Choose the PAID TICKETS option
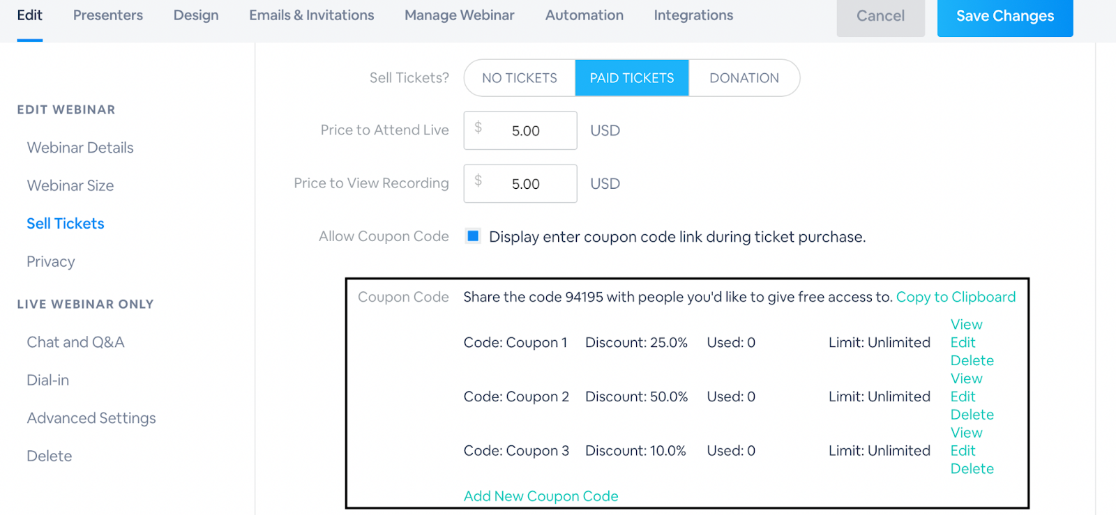Image resolution: width=1116 pixels, height=515 pixels. pos(632,78)
